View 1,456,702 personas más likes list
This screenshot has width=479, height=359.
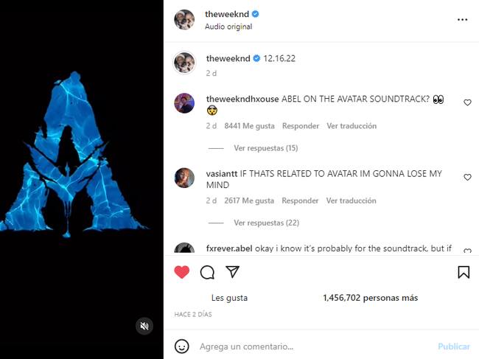point(370,298)
